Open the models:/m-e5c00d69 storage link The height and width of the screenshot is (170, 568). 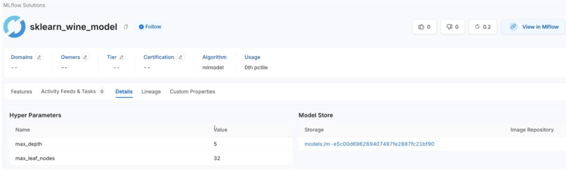[x=369, y=144]
